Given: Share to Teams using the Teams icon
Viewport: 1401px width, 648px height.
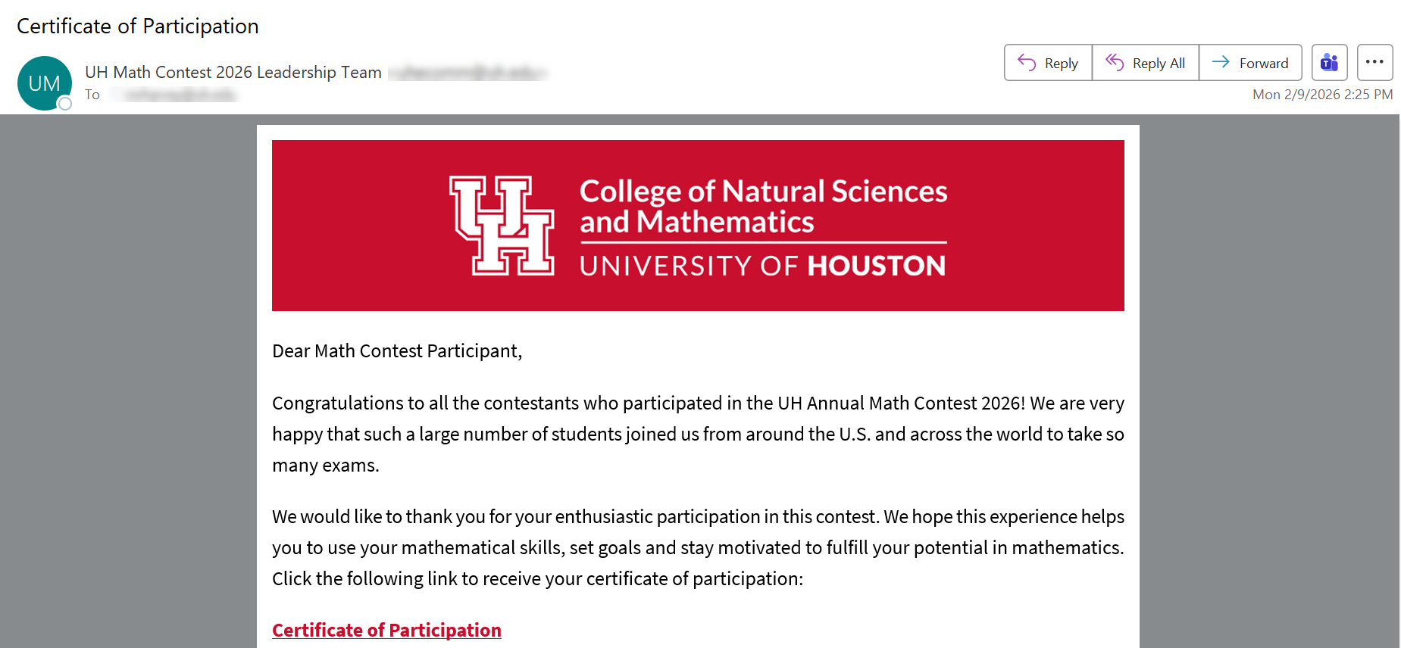Looking at the screenshot, I should [x=1329, y=63].
